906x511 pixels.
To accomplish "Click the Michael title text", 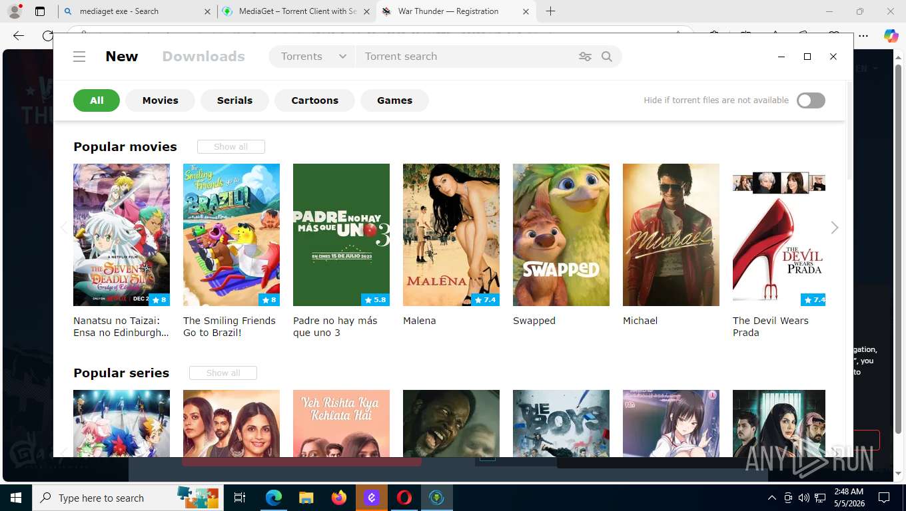I will click(x=640, y=321).
